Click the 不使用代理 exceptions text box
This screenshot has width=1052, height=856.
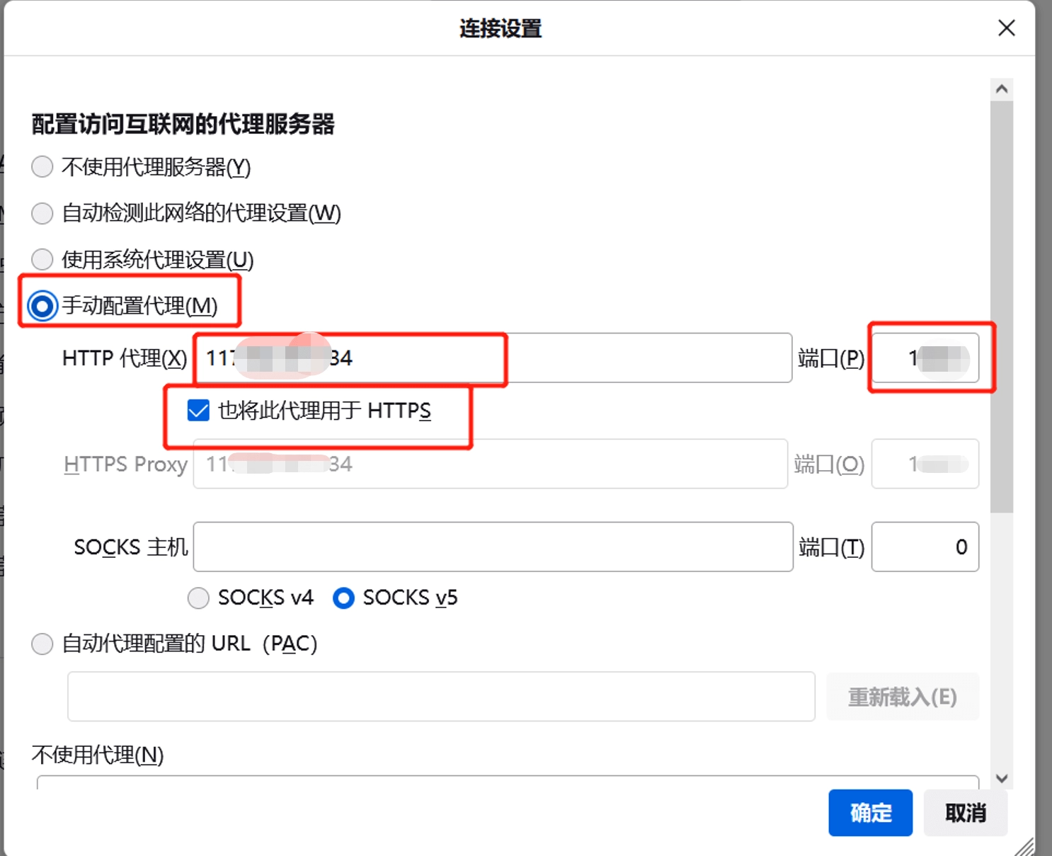pyautogui.click(x=507, y=782)
